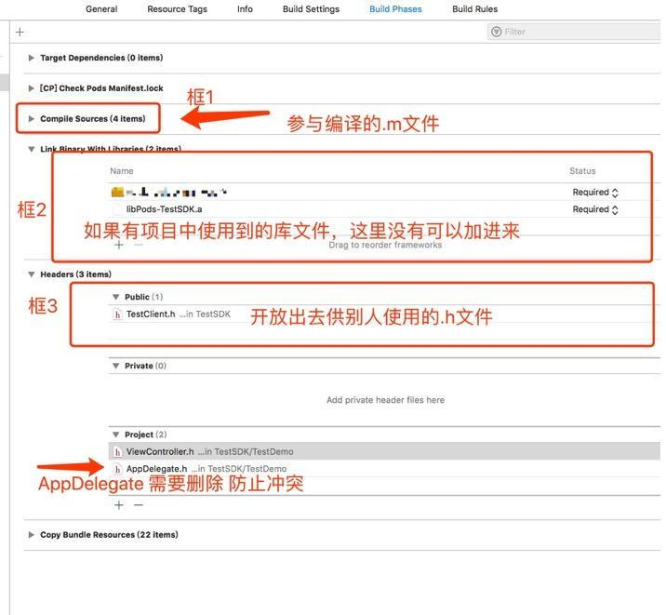Click remove header minus button under Project
This screenshot has width=666, height=615.
point(139,505)
